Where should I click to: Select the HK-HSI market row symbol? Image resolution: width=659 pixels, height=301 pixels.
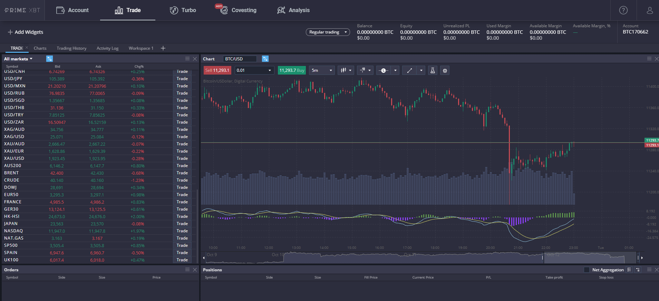click(x=12, y=216)
